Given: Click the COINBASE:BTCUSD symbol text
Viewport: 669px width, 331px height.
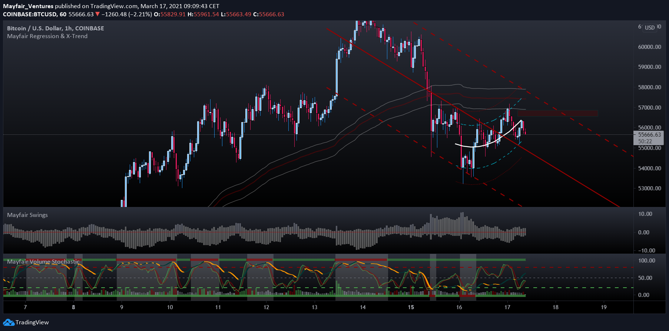Looking at the screenshot, I should (x=30, y=14).
